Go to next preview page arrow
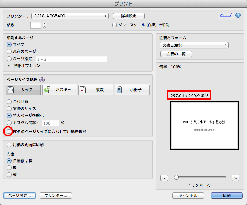 (x=235, y=178)
